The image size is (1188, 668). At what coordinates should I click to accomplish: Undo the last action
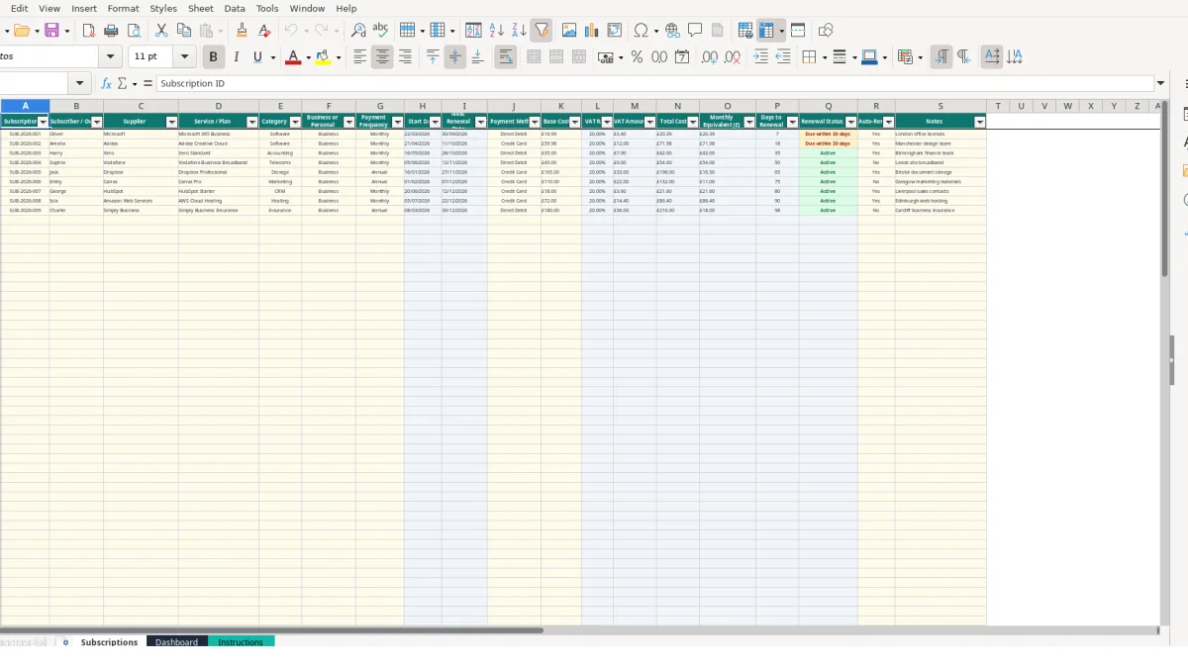point(291,31)
